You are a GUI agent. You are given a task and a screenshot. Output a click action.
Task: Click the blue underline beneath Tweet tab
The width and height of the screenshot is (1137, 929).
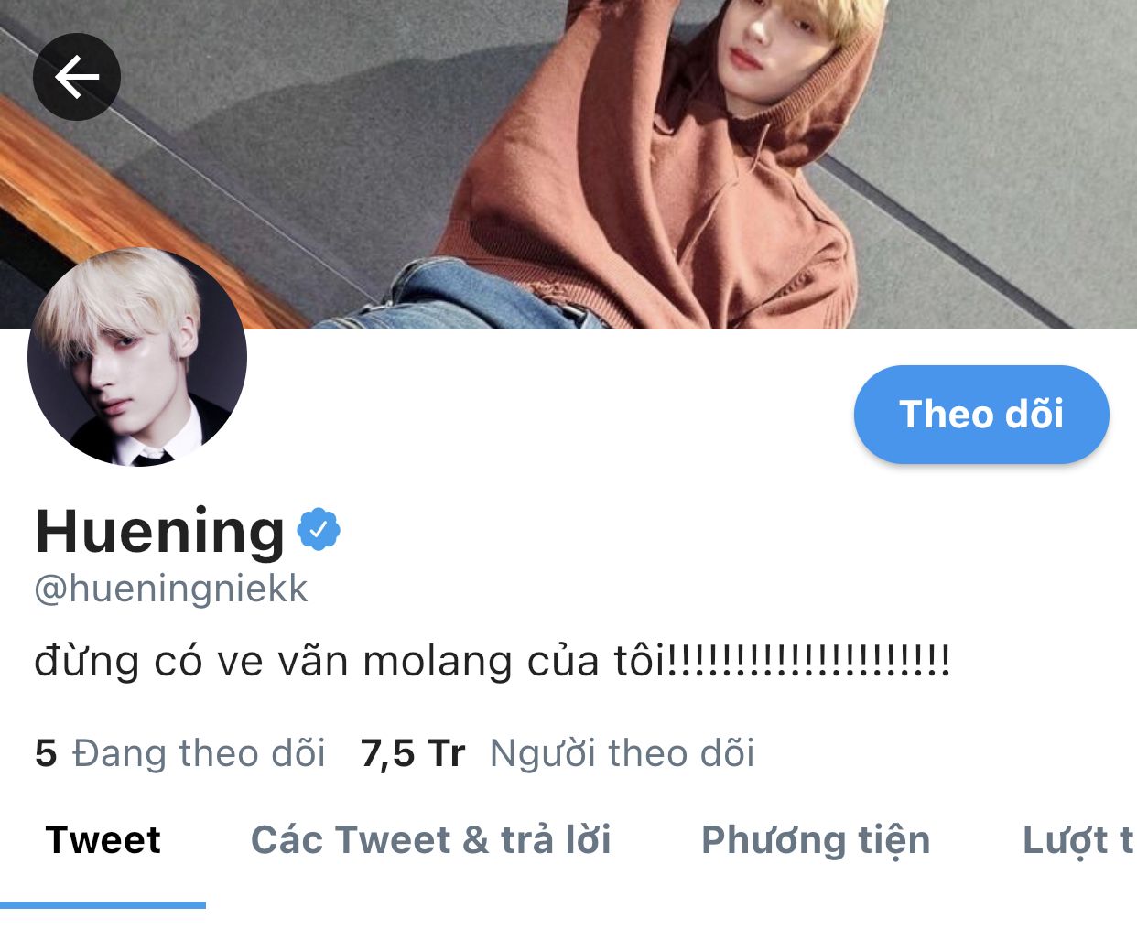(103, 905)
